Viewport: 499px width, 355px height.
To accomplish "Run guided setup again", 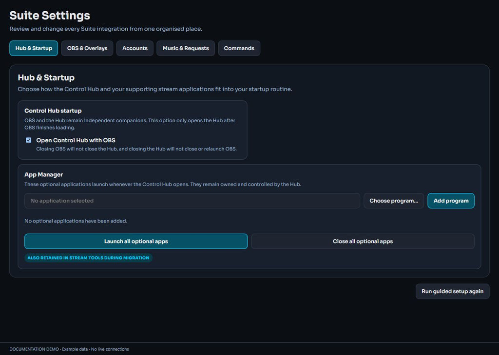I will (x=453, y=291).
